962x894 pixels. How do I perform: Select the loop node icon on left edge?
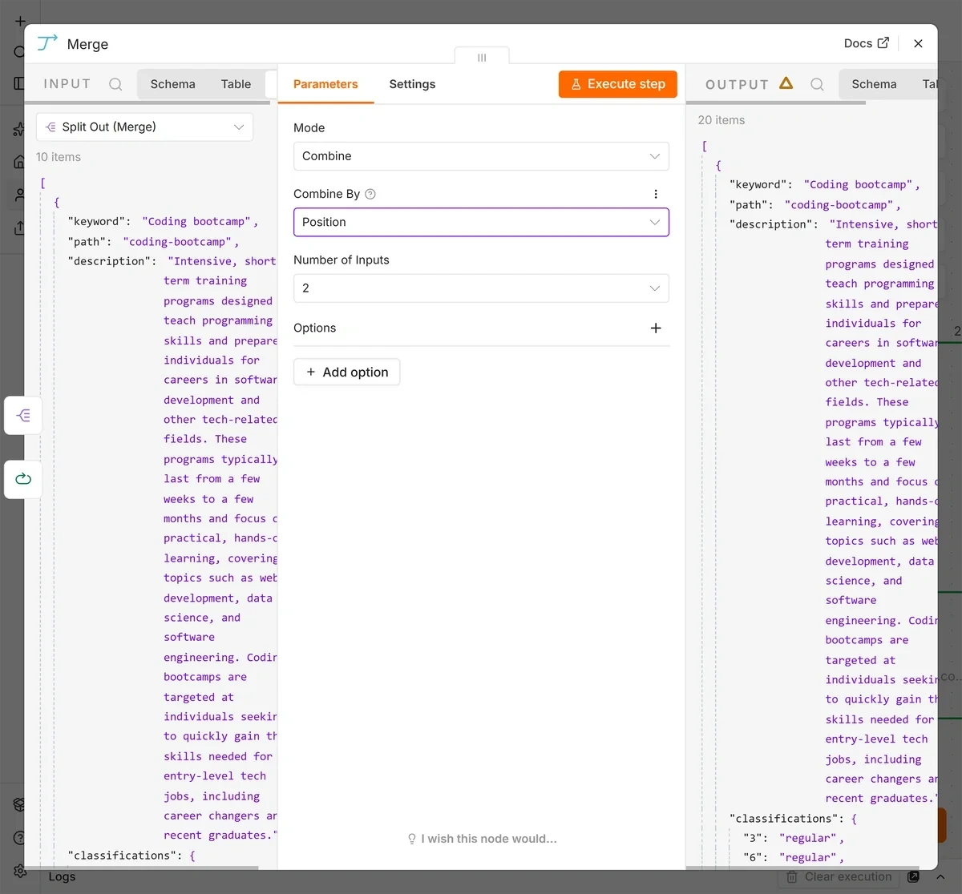click(23, 479)
